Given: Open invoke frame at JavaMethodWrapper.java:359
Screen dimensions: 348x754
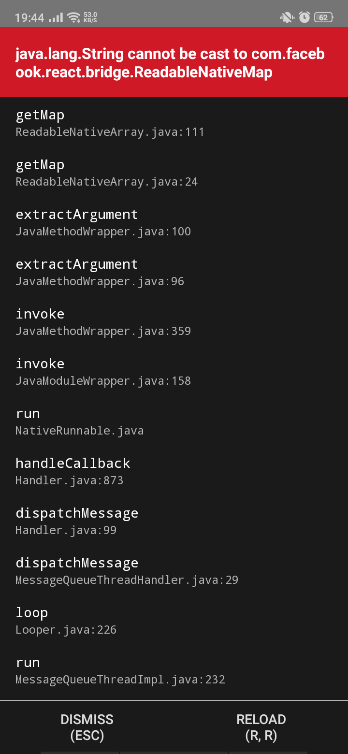Looking at the screenshot, I should (103, 321).
